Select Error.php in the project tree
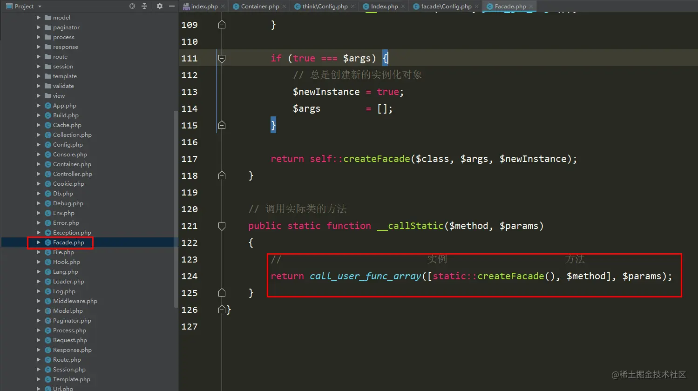698x391 pixels. point(66,223)
